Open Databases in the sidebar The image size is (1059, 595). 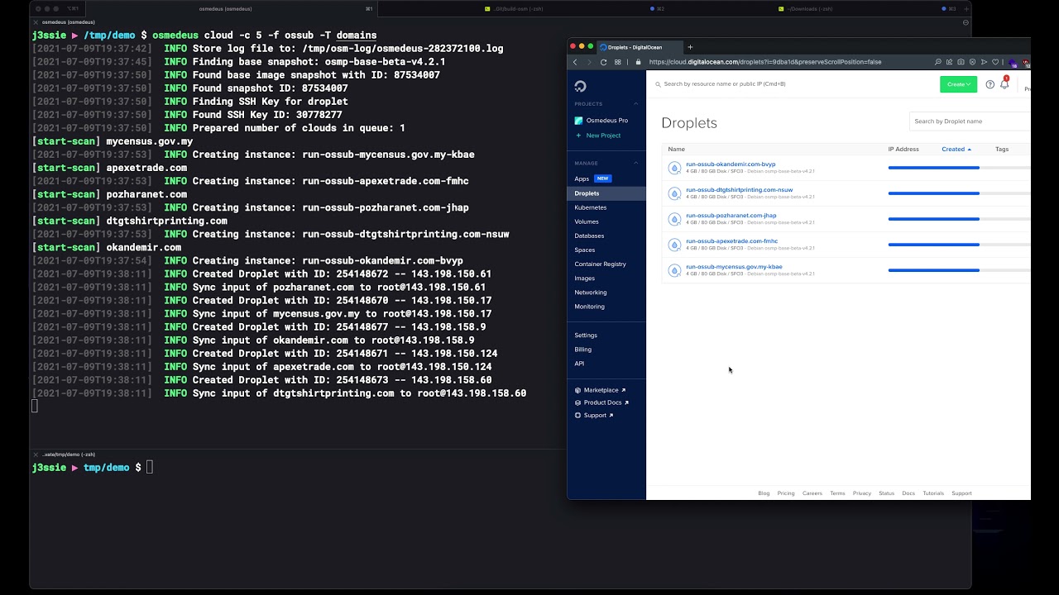coord(589,236)
